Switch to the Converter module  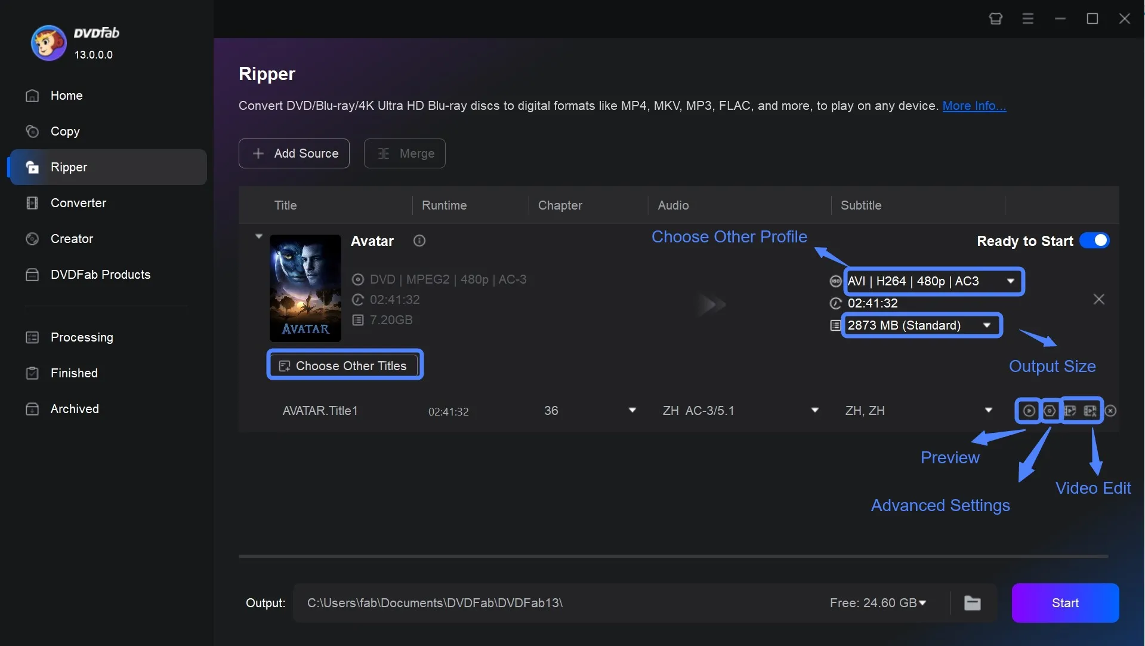pyautogui.click(x=78, y=203)
